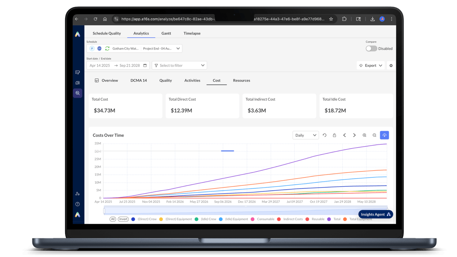Toggle the Reusable legend series
The image size is (457, 257).
point(315,219)
